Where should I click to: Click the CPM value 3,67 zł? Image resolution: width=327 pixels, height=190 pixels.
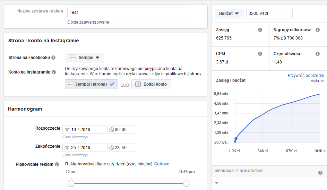(x=222, y=62)
